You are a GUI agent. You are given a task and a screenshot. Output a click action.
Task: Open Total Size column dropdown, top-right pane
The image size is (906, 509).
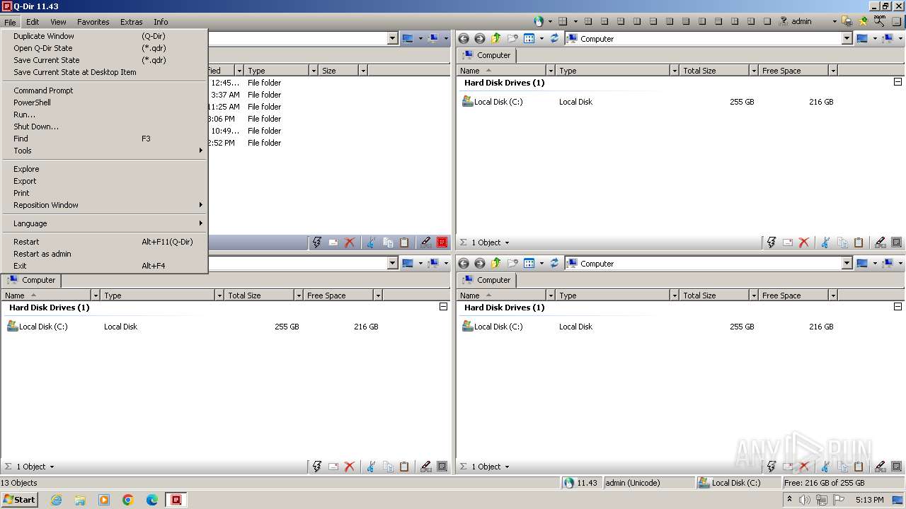pos(753,71)
